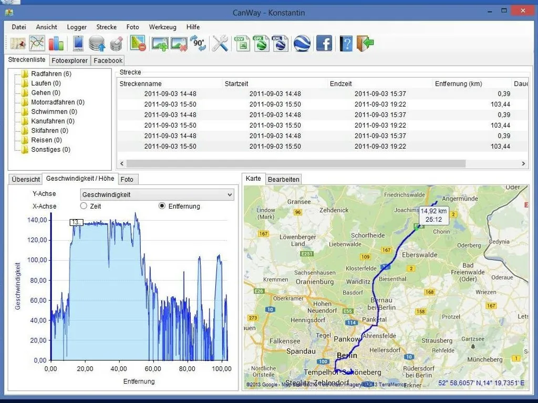
Task: Click the rotate 90 degrees icon
Action: point(199,44)
